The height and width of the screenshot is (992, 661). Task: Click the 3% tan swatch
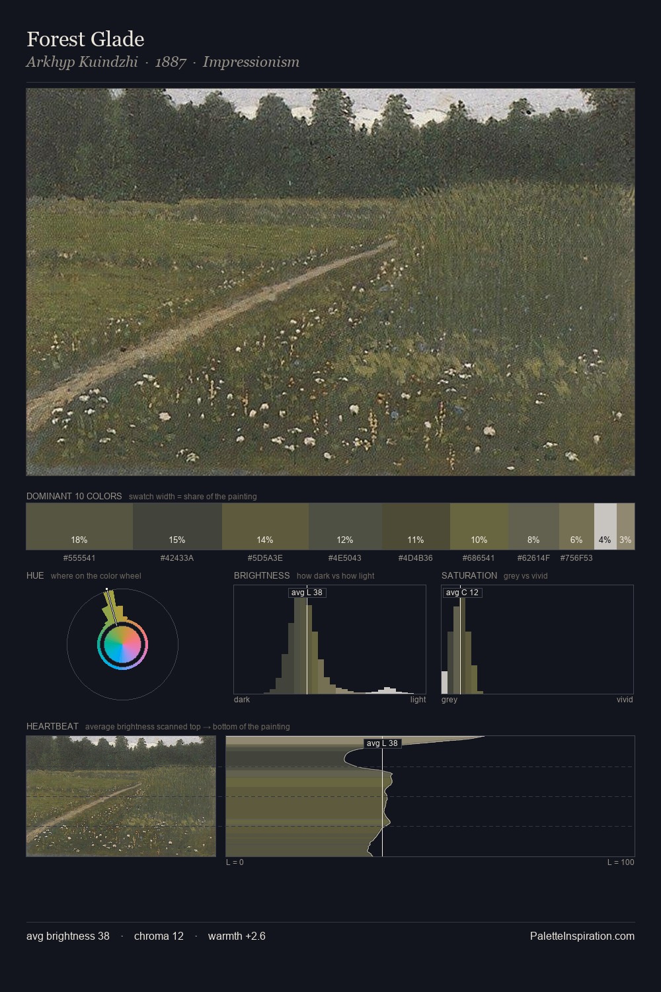tap(625, 526)
